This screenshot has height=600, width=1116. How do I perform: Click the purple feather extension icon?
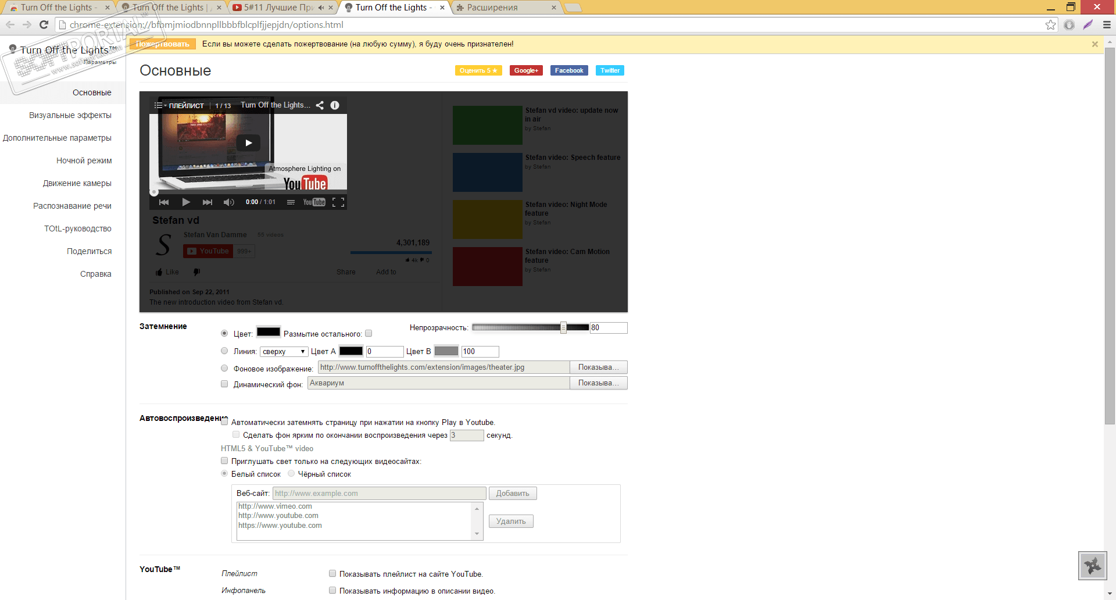(1088, 24)
